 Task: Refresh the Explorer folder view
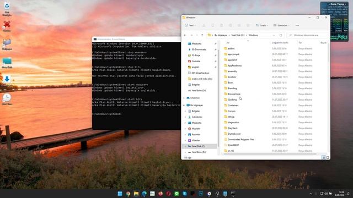coord(281,35)
